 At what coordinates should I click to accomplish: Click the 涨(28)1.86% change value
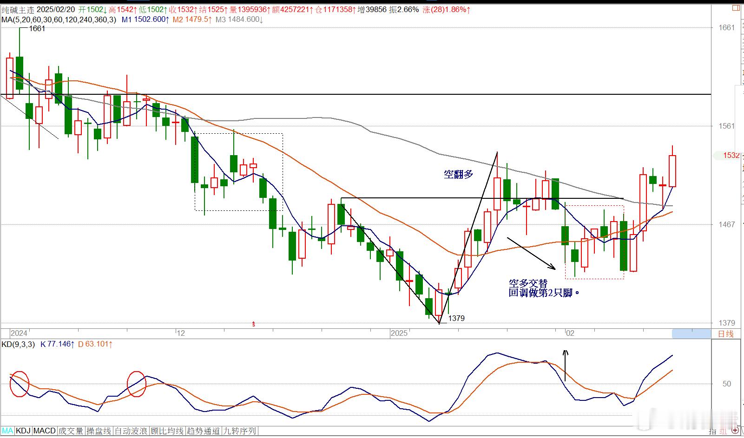pyautogui.click(x=447, y=9)
